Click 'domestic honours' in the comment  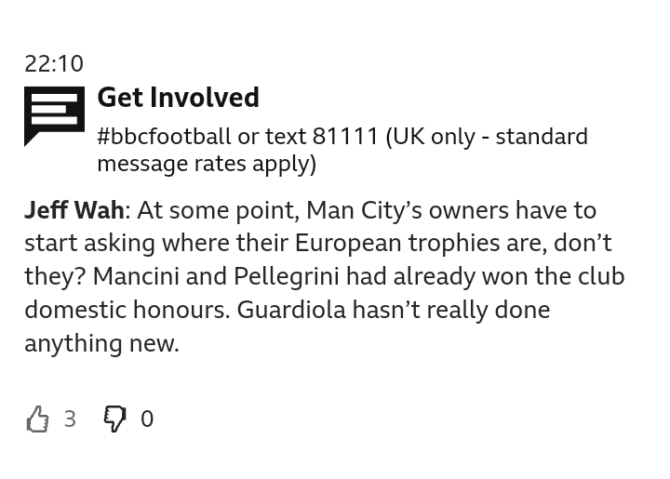coord(127,310)
